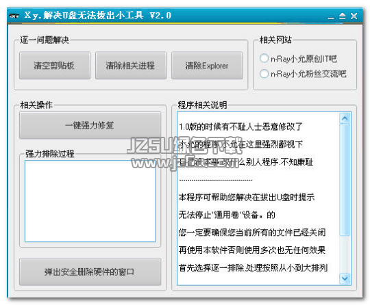Click text line 首先选择逐一排除

[x=253, y=267]
